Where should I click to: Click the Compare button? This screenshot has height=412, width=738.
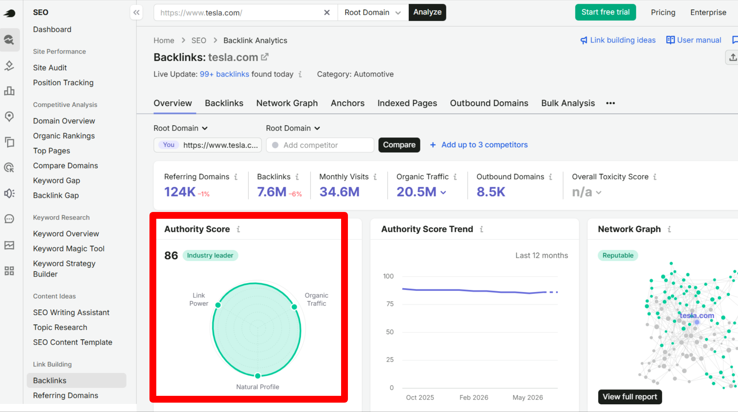coord(399,145)
